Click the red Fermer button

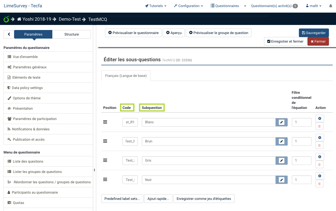(318, 41)
